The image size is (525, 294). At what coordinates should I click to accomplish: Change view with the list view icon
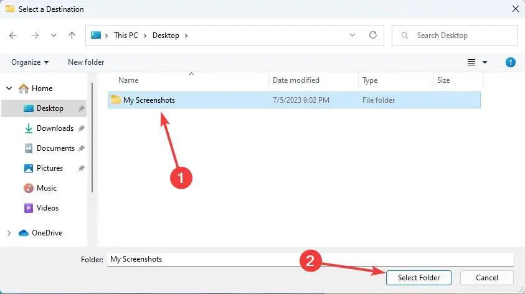click(x=471, y=62)
